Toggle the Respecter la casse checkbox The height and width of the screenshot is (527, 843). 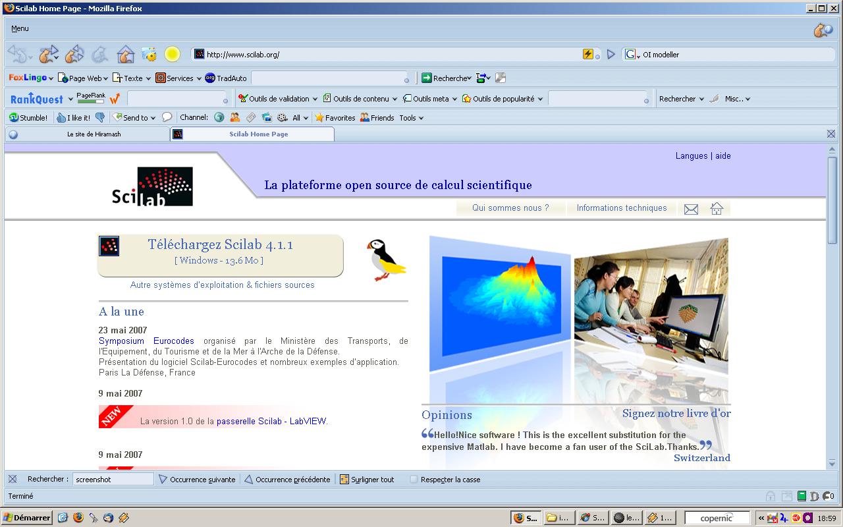(414, 480)
